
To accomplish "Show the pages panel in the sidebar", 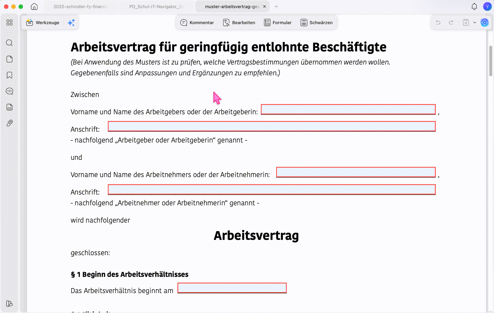I will click(10, 59).
